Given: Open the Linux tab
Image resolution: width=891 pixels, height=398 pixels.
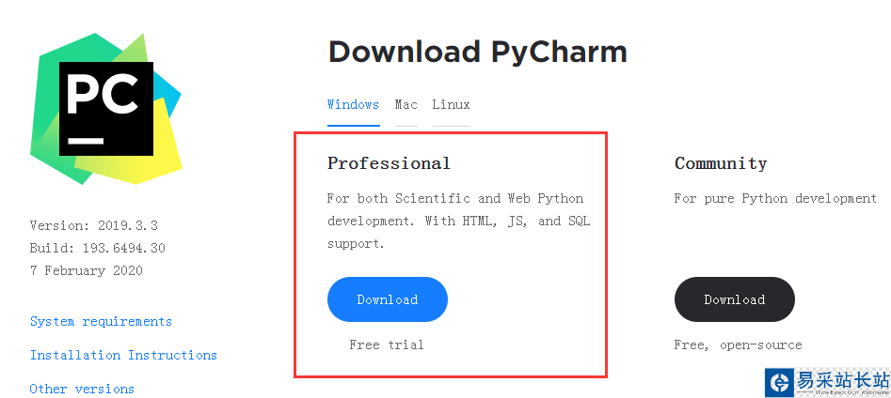Looking at the screenshot, I should (x=451, y=105).
